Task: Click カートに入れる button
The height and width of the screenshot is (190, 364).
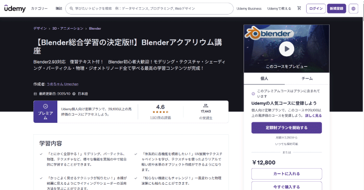Action: (x=286, y=174)
